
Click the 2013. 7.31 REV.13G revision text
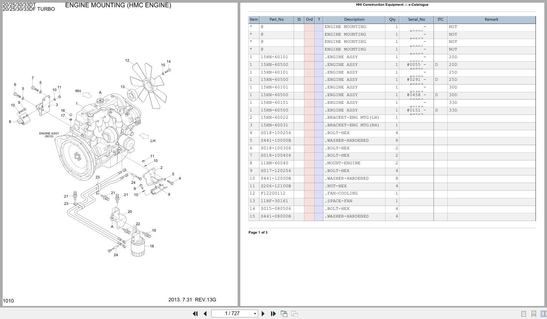tap(192, 299)
